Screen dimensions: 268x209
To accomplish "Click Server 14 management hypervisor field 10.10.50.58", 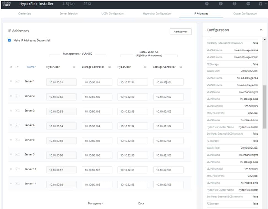I will click(61, 184).
